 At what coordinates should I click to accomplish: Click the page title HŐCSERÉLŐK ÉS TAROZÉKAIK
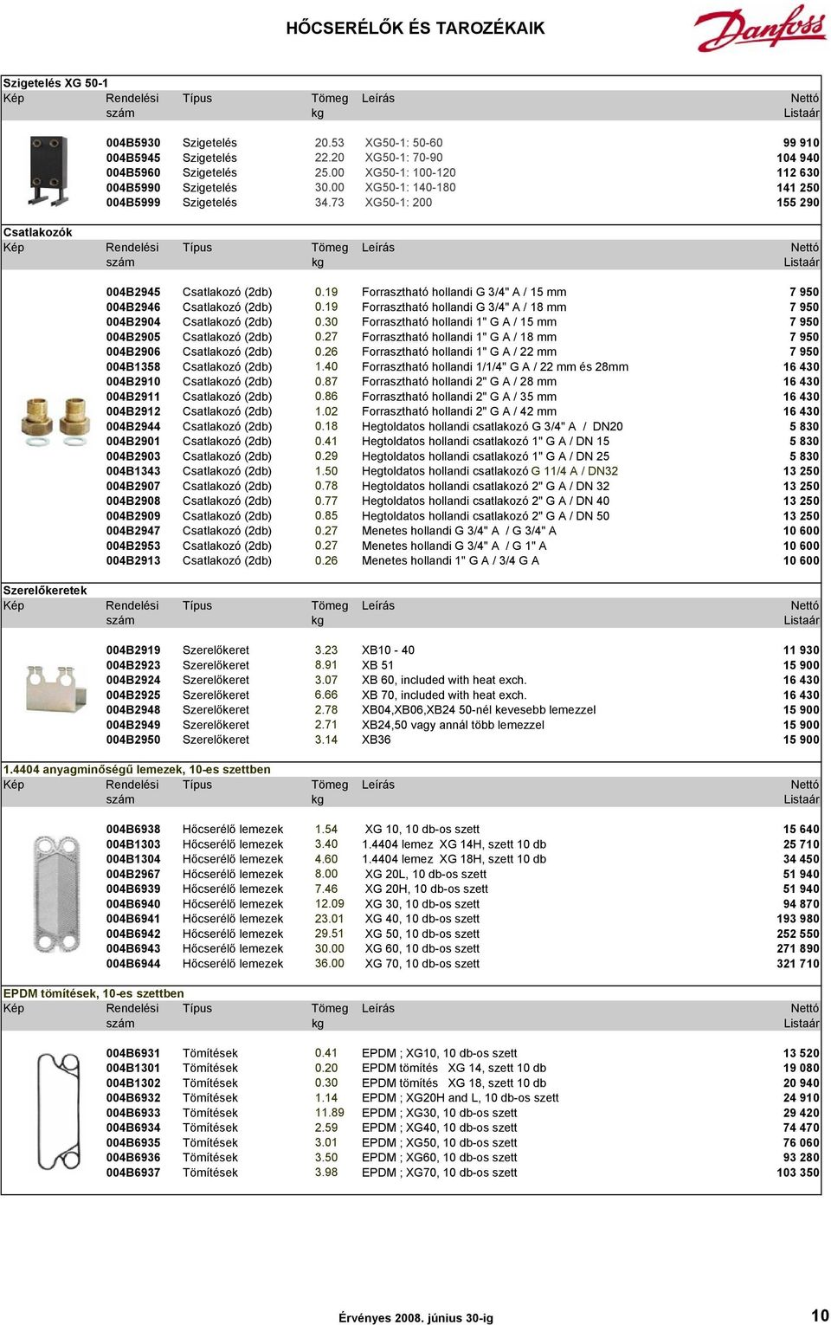tap(415, 28)
